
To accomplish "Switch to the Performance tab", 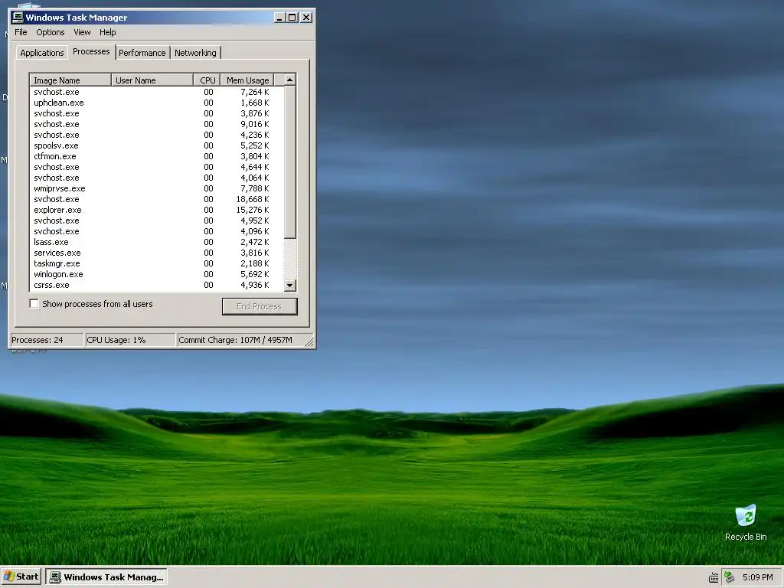I will click(x=142, y=53).
